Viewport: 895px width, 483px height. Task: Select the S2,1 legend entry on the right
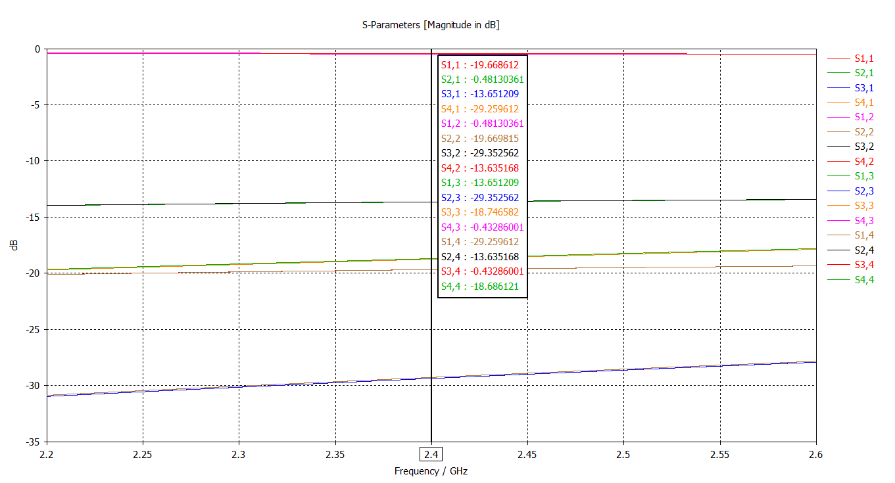863,73
